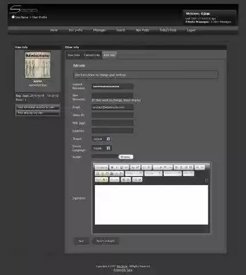Click the Powered by Saba footer link
Screen dimensions: 246x275
point(123,270)
